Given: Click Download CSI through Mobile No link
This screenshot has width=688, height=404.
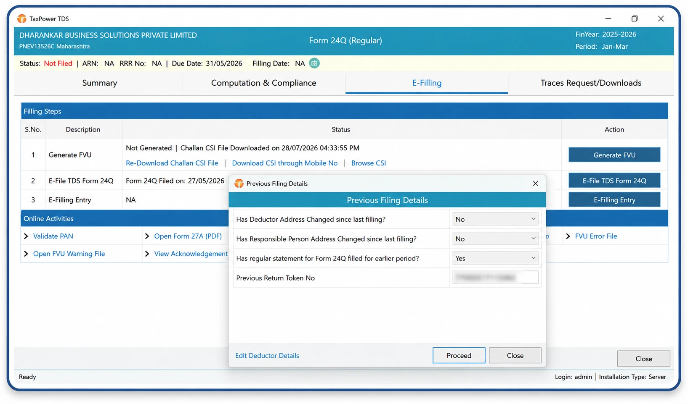Looking at the screenshot, I should point(285,163).
